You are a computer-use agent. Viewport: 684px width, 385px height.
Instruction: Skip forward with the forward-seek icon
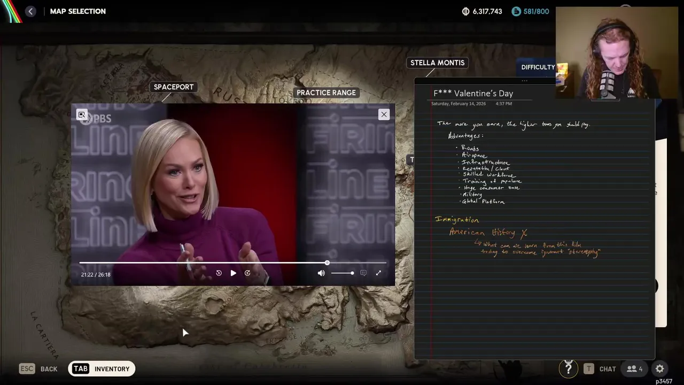[247, 273]
